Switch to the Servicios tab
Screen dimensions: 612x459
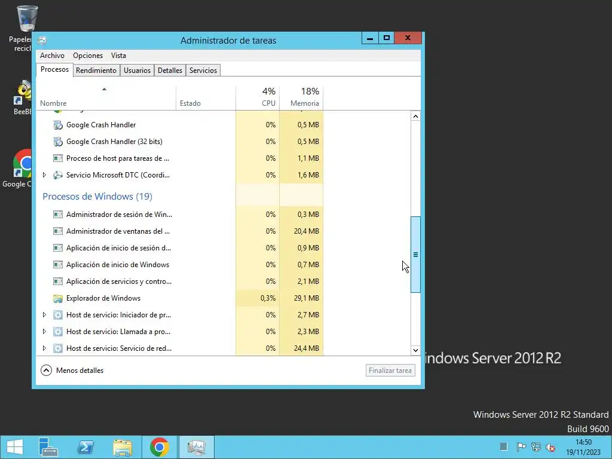203,71
